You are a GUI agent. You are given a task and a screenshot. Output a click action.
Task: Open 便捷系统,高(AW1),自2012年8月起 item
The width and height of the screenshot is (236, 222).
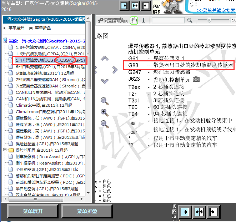(x=50, y=137)
